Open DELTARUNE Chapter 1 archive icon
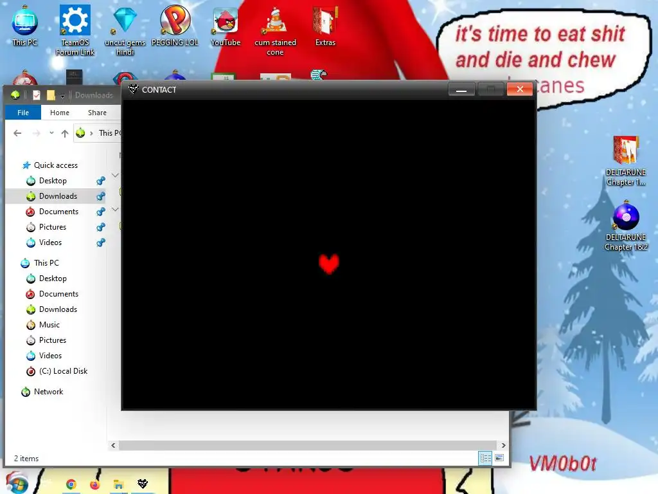This screenshot has width=658, height=494. click(x=626, y=160)
